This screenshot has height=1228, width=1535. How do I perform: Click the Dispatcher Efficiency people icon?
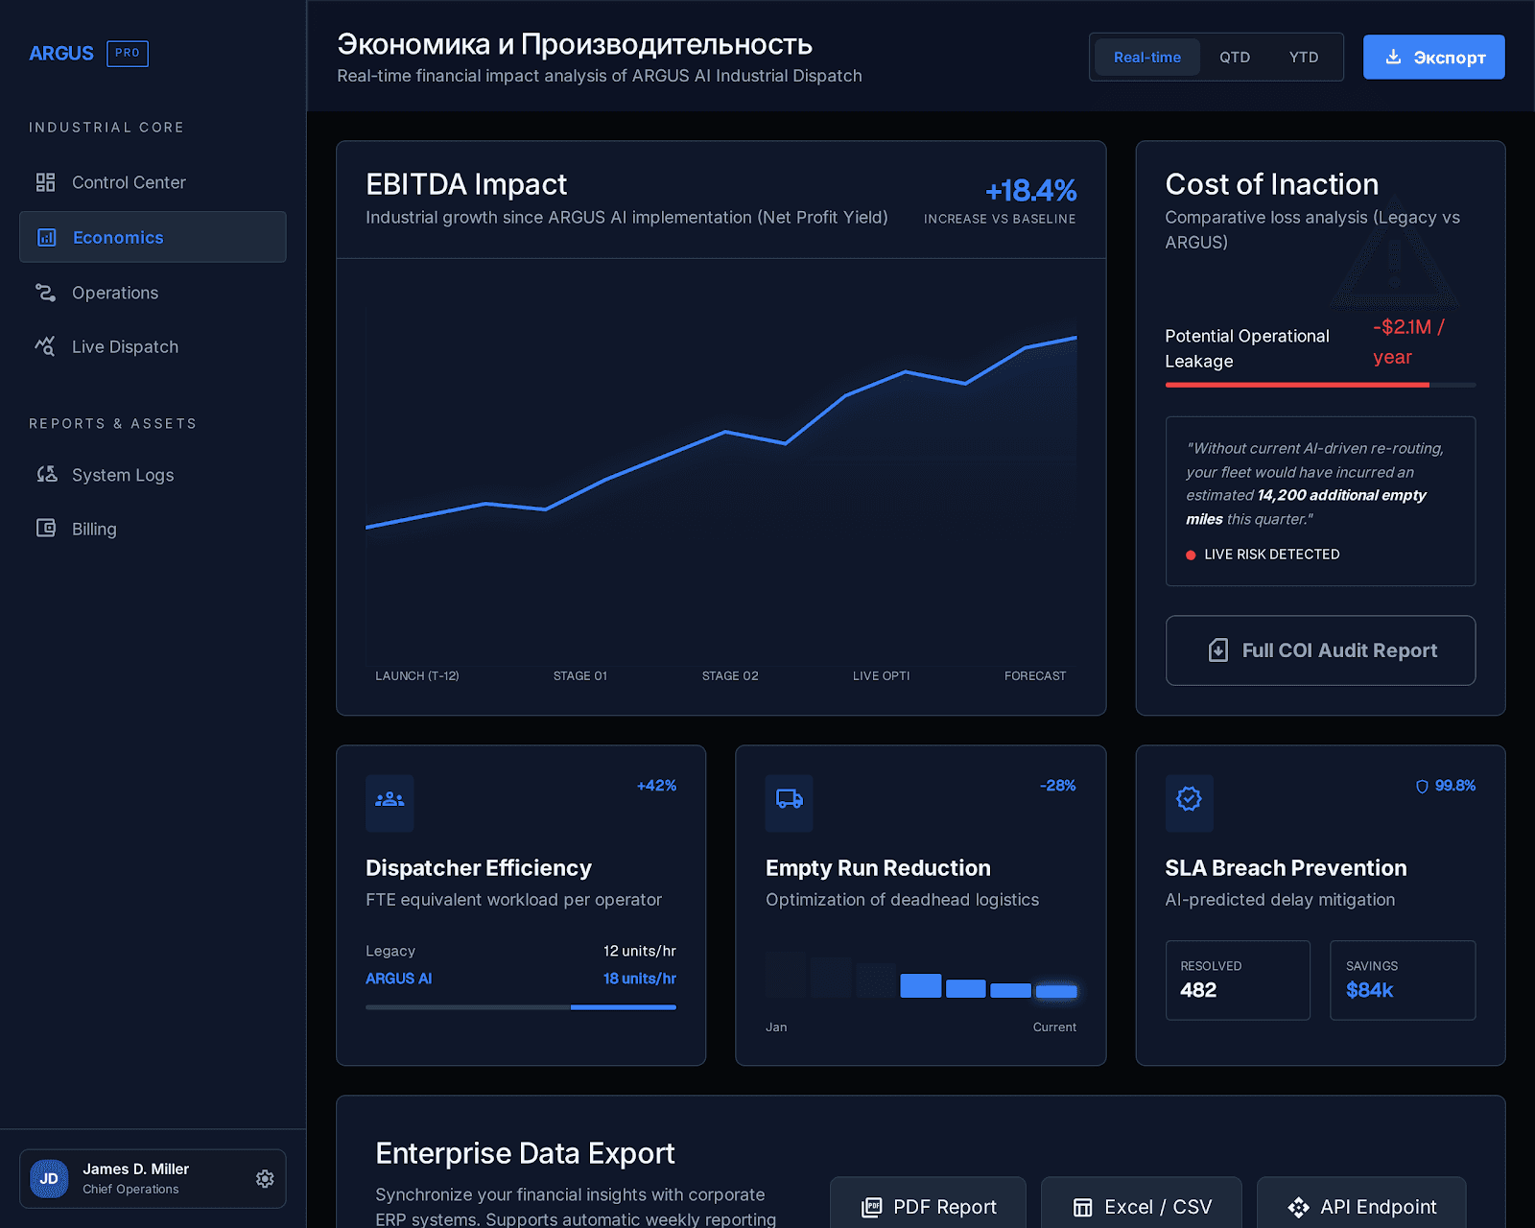(390, 799)
